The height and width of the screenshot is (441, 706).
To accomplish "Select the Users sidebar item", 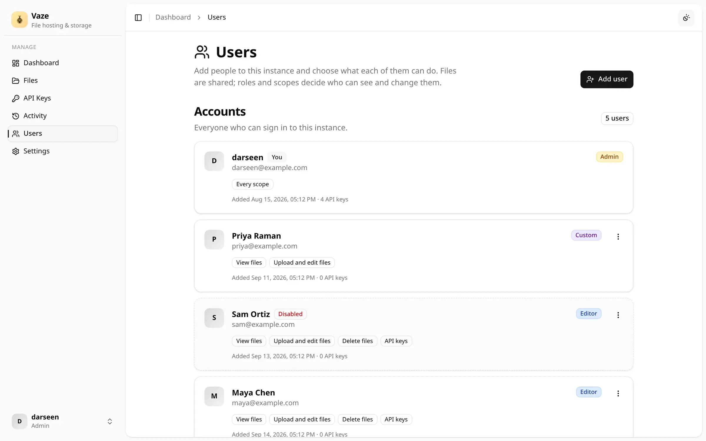I will tap(63, 133).
